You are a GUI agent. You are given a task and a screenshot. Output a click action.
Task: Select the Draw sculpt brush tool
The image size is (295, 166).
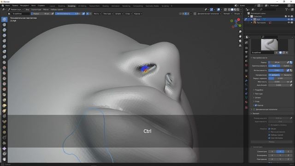(x=4, y=19)
